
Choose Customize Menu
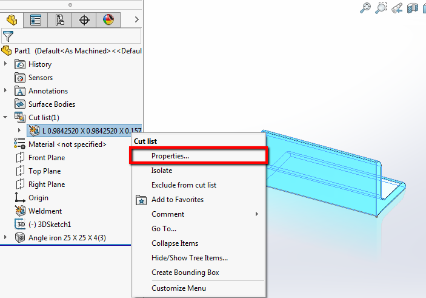pos(199,288)
